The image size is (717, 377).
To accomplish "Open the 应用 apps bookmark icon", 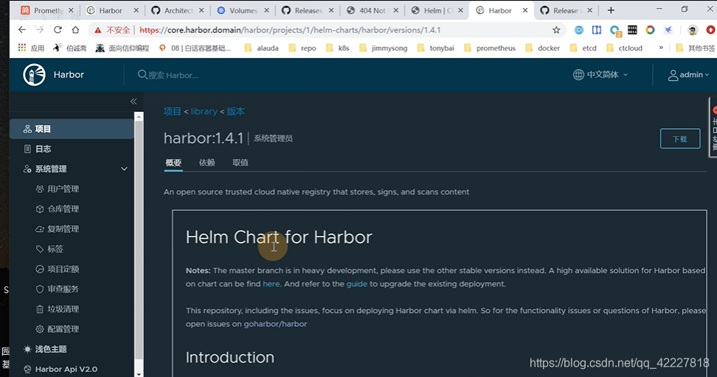I will (21, 48).
